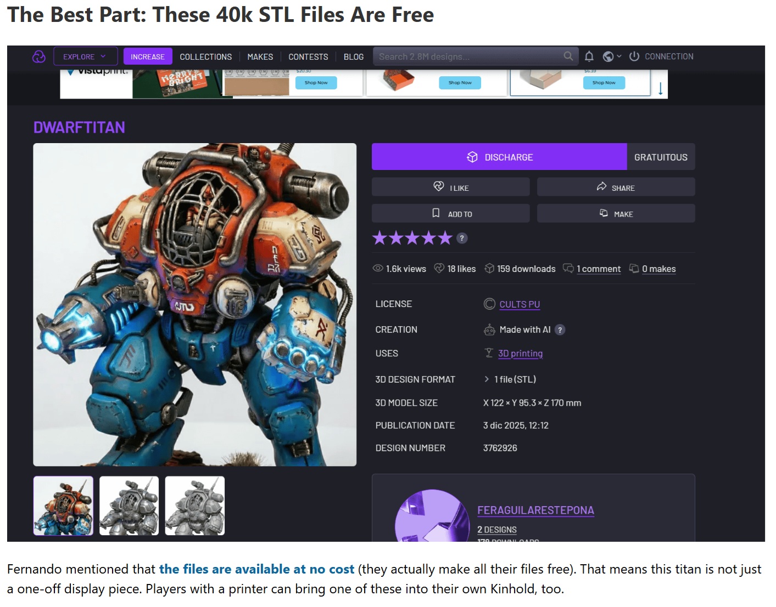Click the license circle icon beside CULTS PU
The width and height of the screenshot is (776, 607).
point(489,304)
